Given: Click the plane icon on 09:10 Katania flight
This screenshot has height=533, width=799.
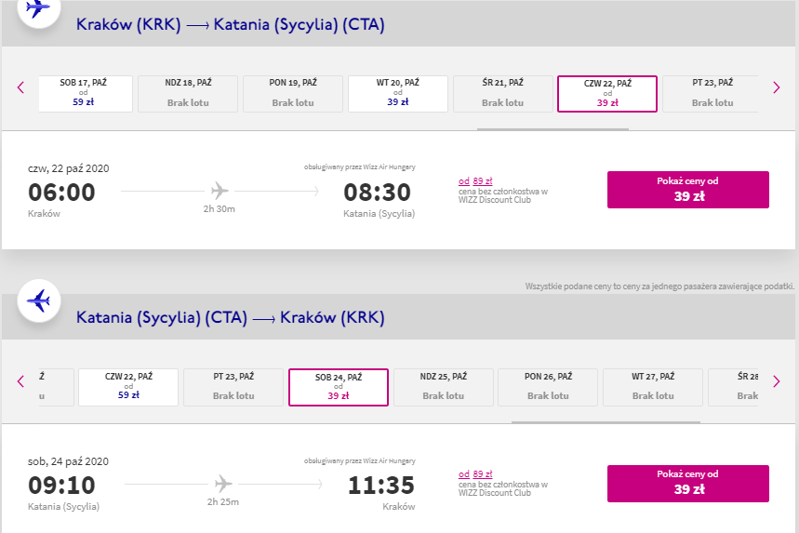Looking at the screenshot, I should [223, 484].
